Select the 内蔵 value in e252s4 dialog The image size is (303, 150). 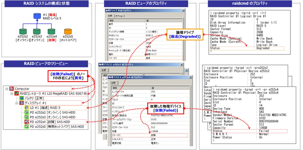[x=153, y=96]
